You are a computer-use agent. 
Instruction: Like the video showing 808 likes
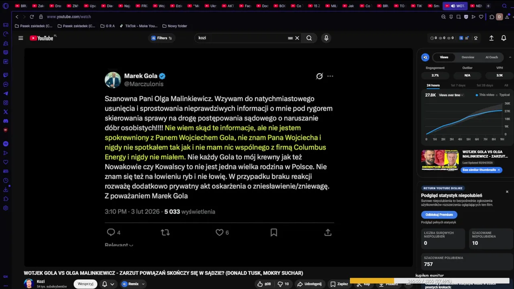point(264,284)
